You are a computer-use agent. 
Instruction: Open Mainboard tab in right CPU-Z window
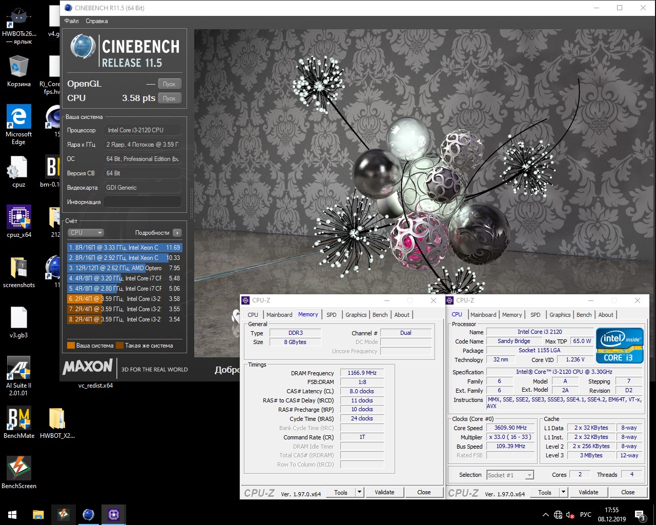(x=483, y=315)
